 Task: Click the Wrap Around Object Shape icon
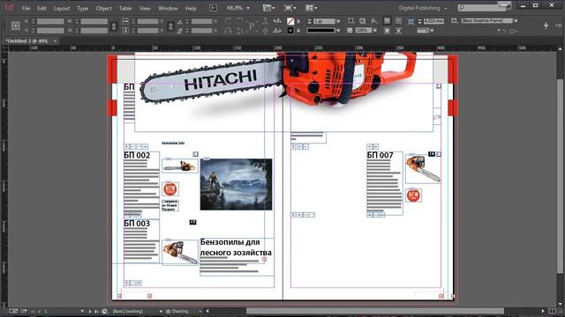click(x=387, y=31)
